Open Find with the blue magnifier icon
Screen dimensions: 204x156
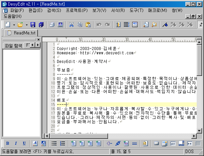[146, 25]
